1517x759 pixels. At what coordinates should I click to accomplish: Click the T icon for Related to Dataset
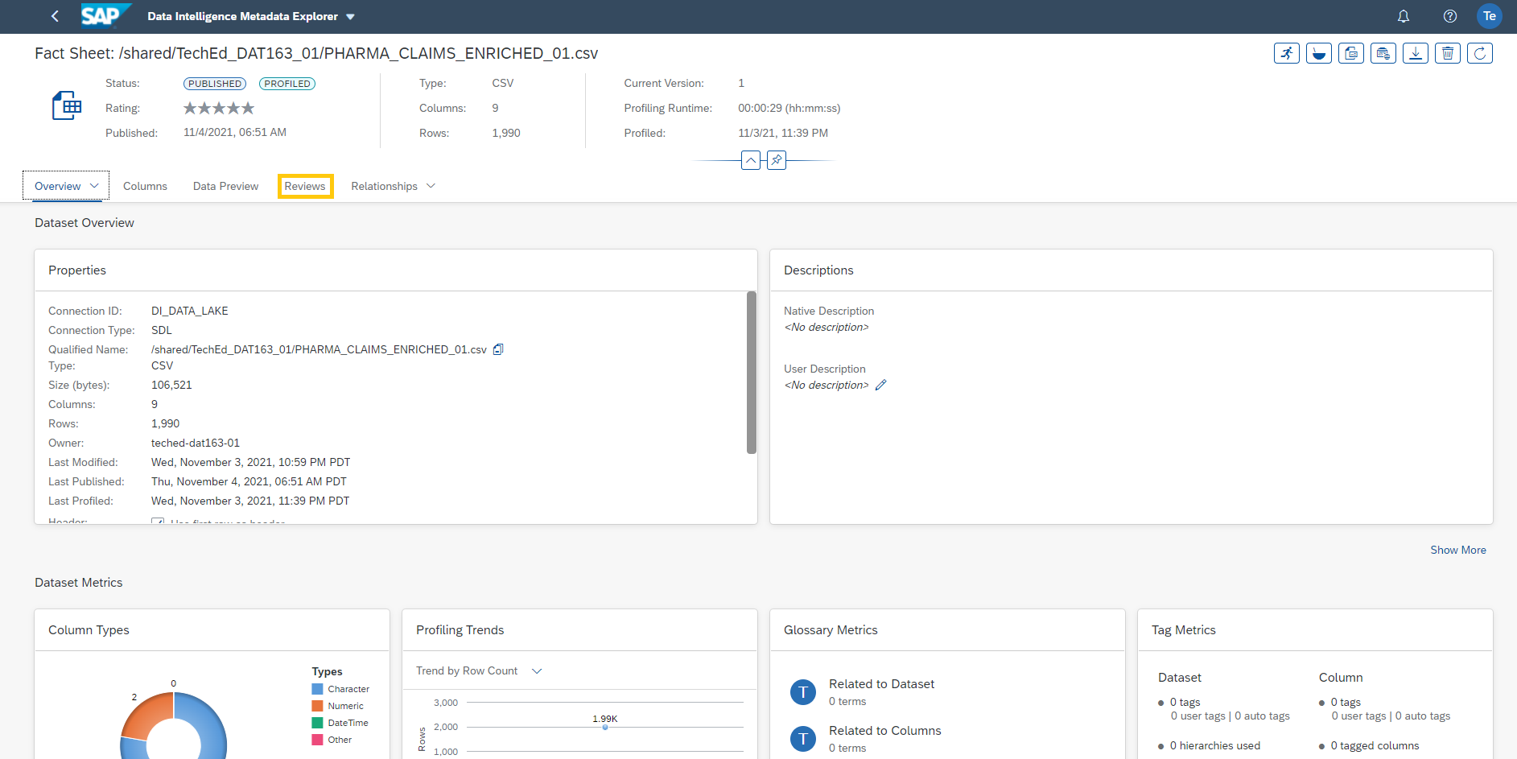(802, 692)
